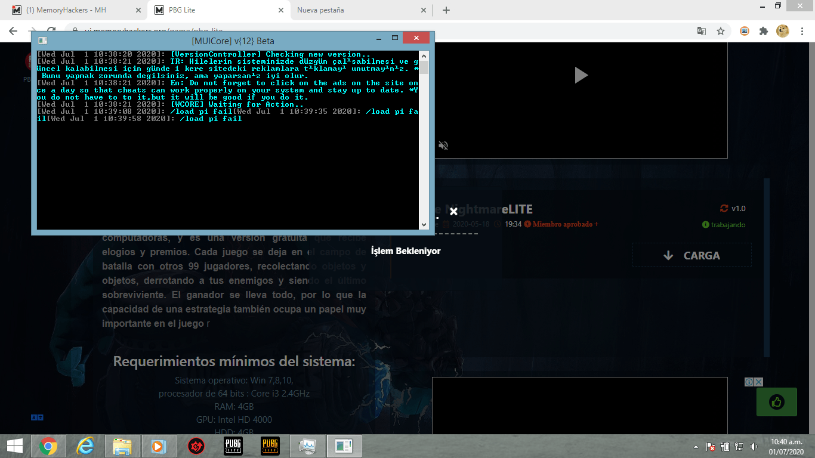Click the İşlem Bekleniyor status text
Screen dimensions: 815x458
click(406, 251)
